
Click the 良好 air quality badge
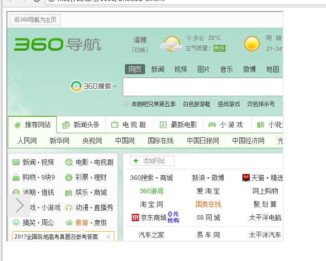coord(219,48)
